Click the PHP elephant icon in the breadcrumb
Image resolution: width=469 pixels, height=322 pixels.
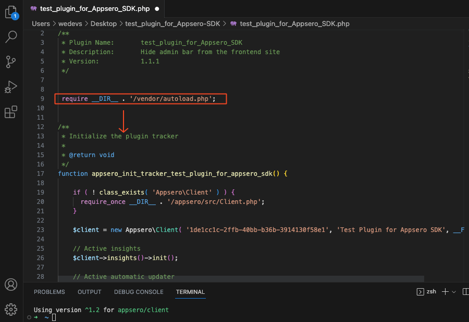[233, 23]
